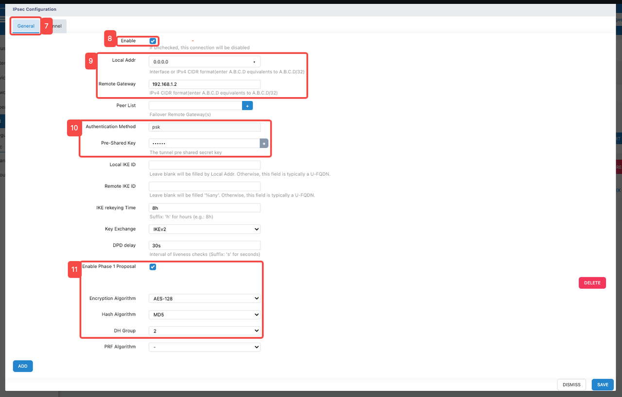Reveal the Pre-Shared Key with the eye icon
Screen dimensions: 622x397
264,143
